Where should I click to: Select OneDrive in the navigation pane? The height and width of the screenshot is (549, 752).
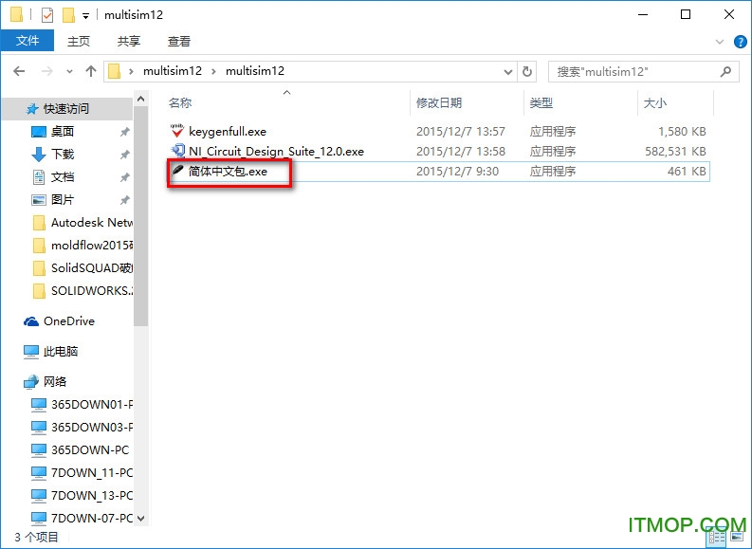pos(68,321)
